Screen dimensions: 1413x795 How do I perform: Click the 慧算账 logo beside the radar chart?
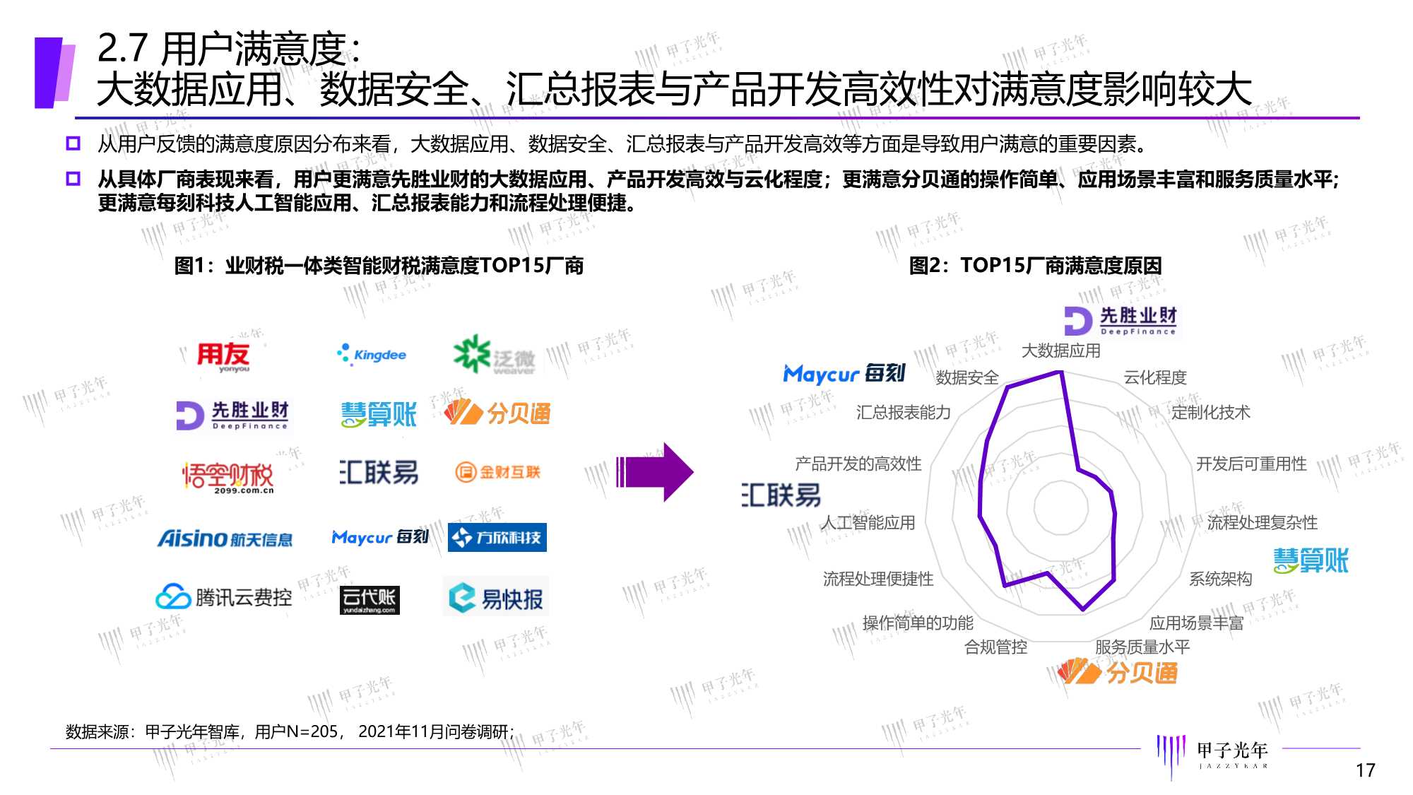[1311, 560]
